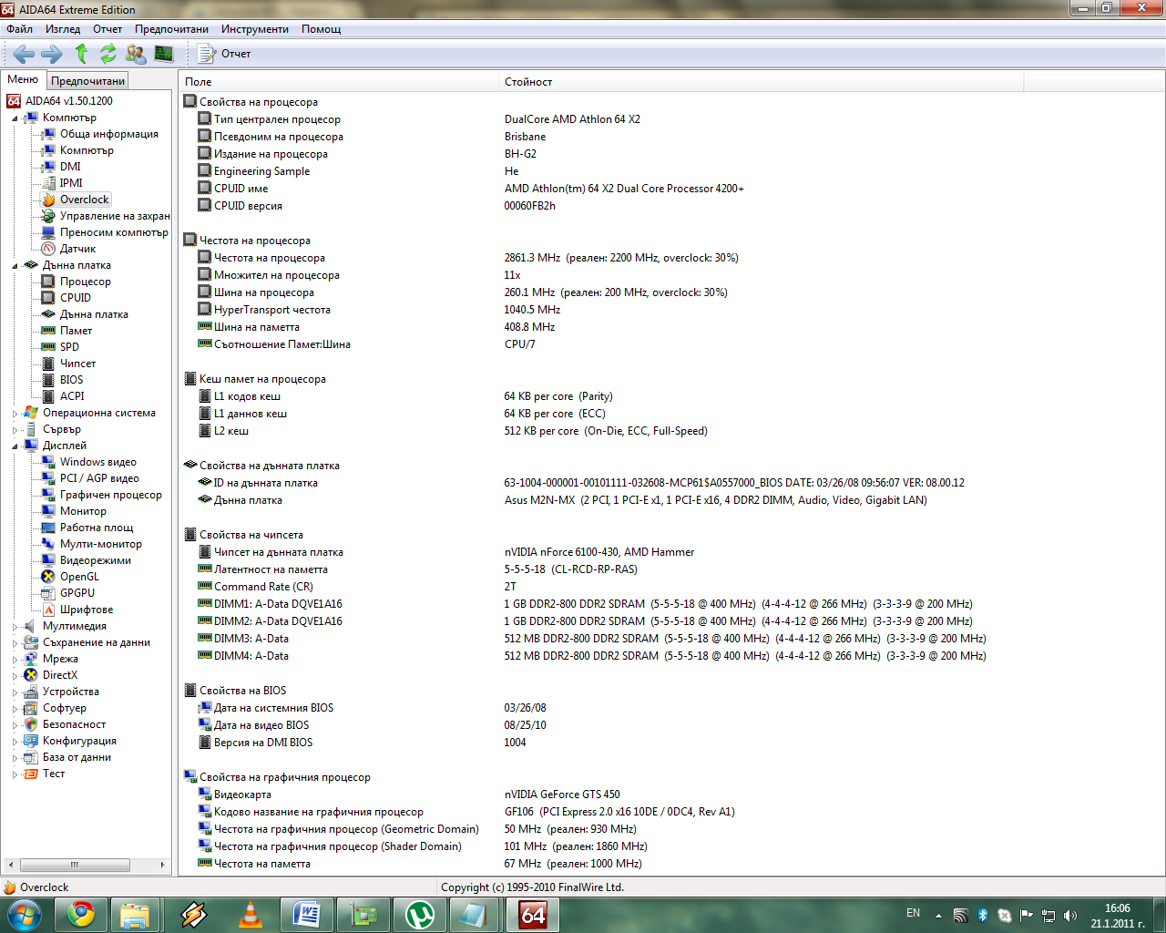
Task: Switch to the Предпочитани tab
Action: point(87,81)
